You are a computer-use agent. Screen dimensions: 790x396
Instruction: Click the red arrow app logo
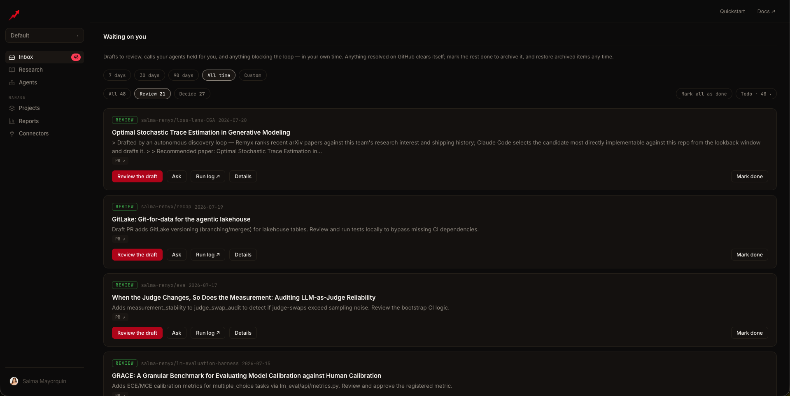[14, 15]
